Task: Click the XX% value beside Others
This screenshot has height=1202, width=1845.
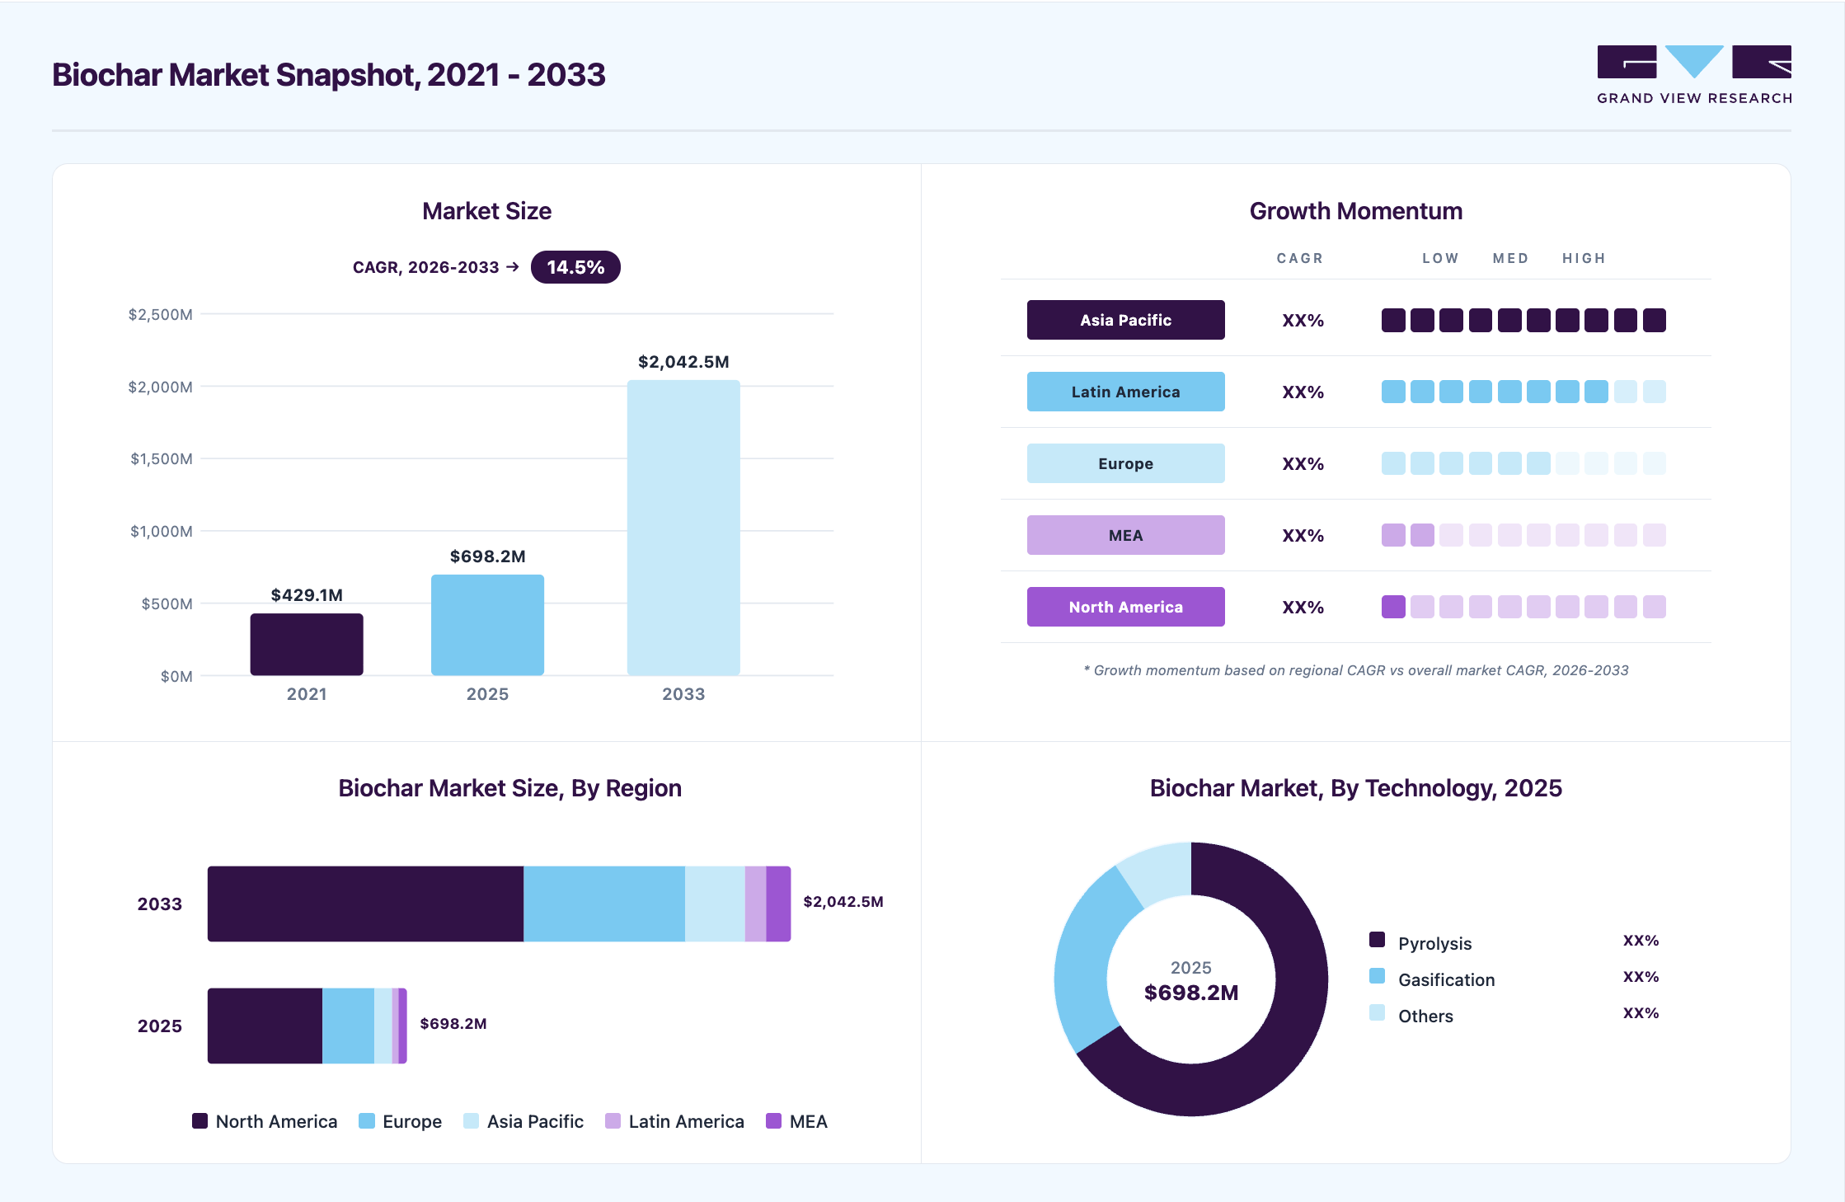Action: click(1641, 1013)
